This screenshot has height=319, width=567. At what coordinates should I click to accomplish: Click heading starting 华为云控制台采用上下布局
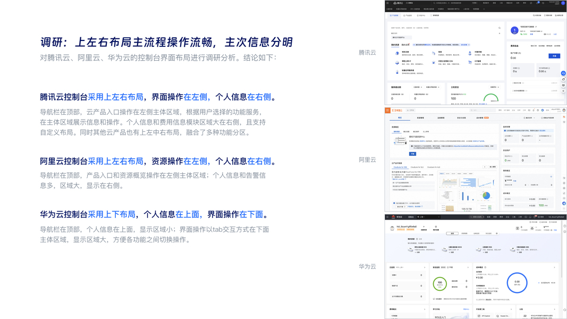point(154,214)
